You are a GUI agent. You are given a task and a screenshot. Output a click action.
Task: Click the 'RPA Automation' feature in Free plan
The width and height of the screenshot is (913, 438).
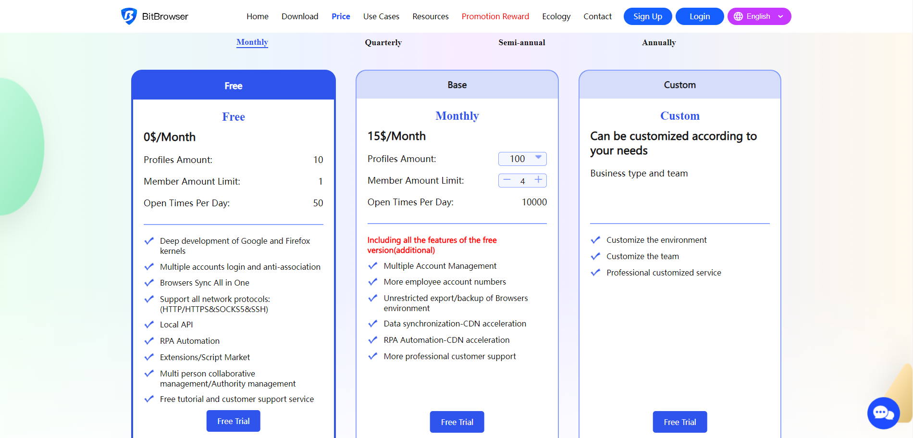[x=190, y=341]
